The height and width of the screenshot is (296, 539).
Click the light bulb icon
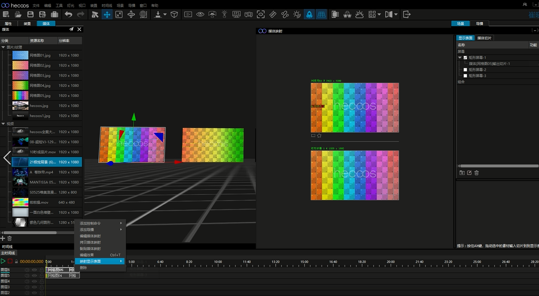(224, 14)
